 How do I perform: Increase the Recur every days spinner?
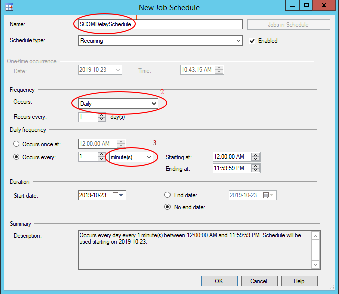click(x=102, y=115)
